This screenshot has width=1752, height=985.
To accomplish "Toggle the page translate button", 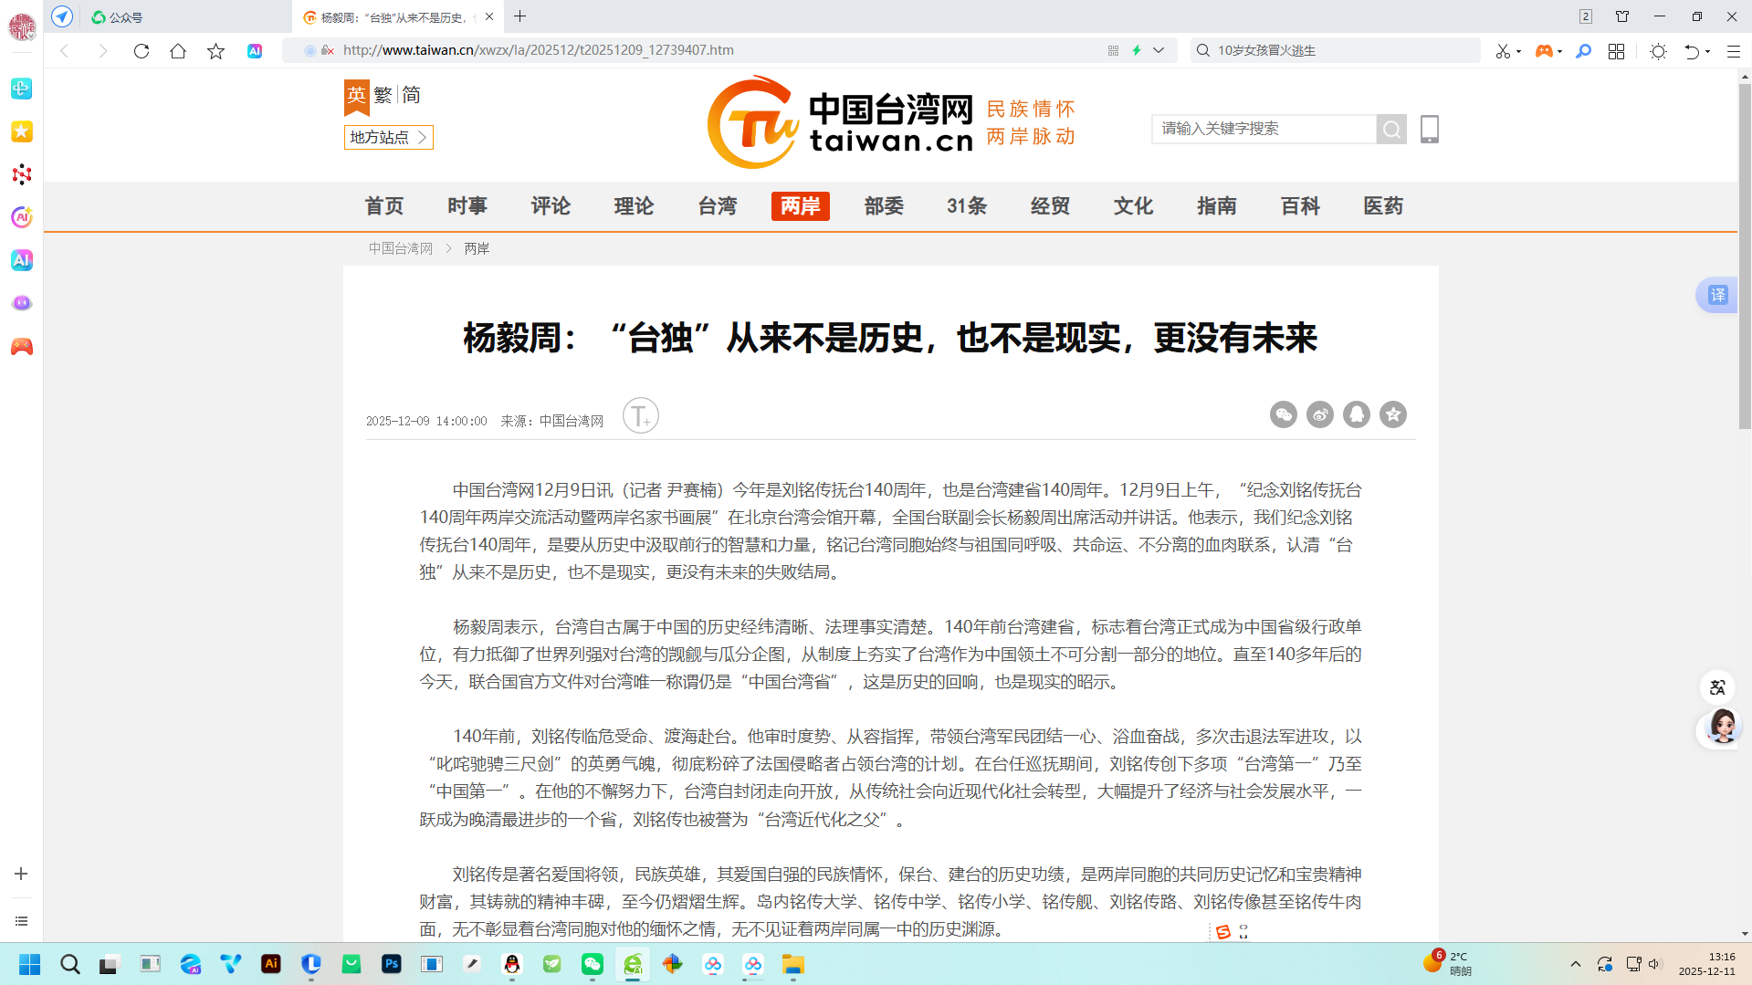I will pyautogui.click(x=1716, y=295).
